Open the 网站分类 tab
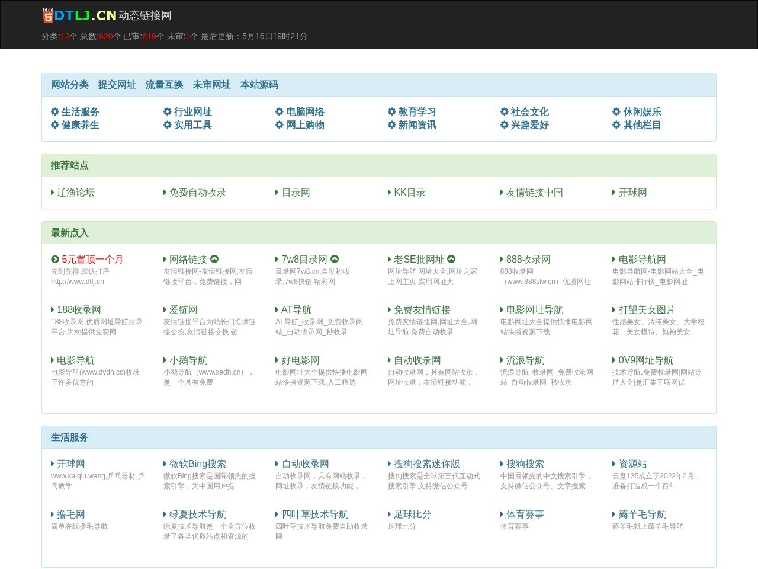 70,85
